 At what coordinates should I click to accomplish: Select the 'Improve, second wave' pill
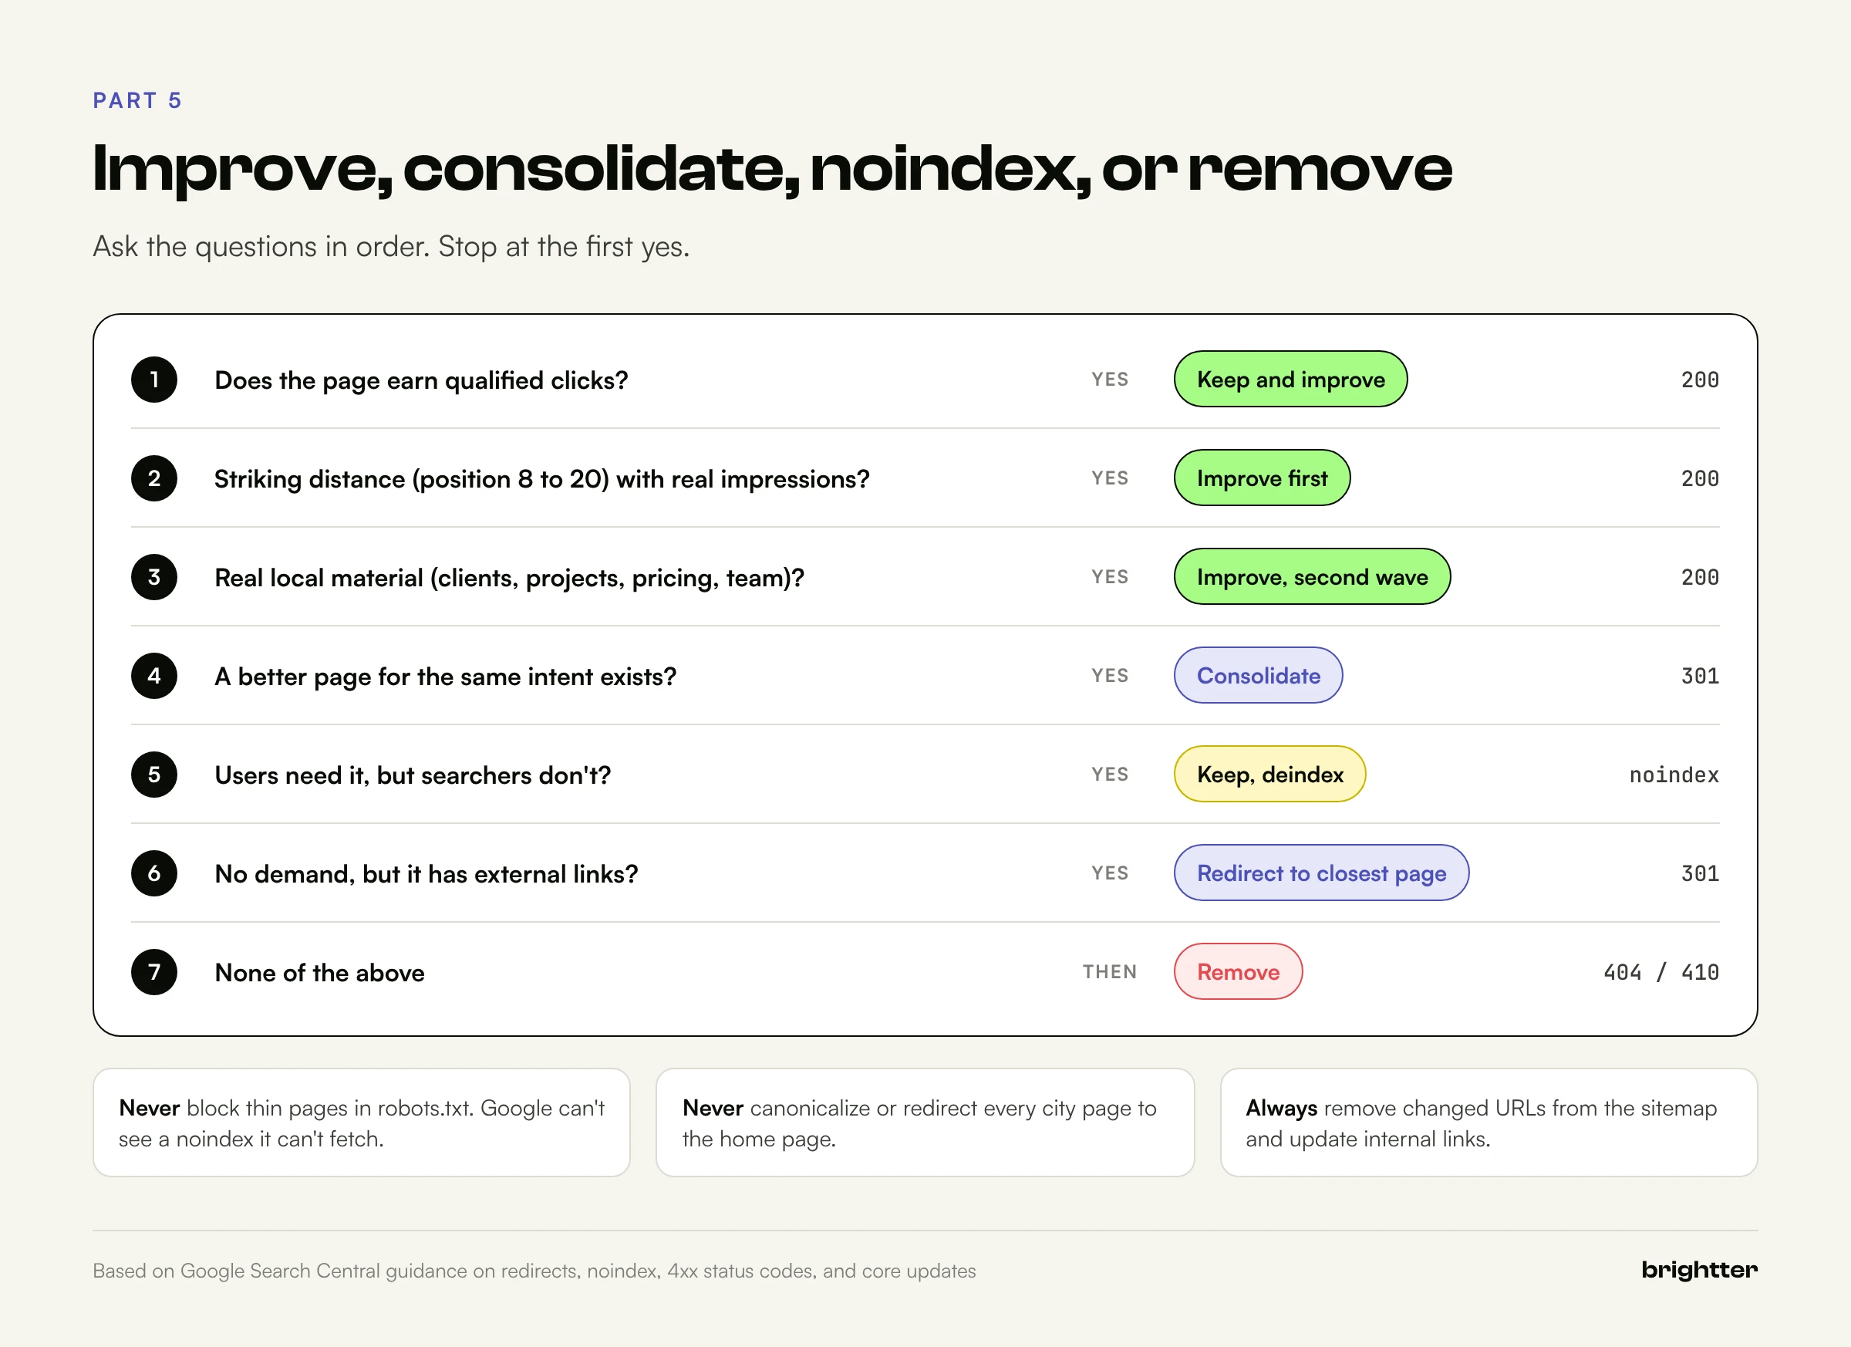1313,577
